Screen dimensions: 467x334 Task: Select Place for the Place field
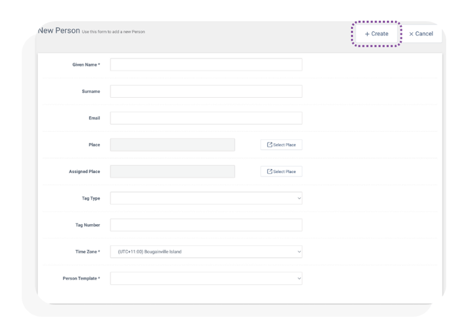[282, 145]
